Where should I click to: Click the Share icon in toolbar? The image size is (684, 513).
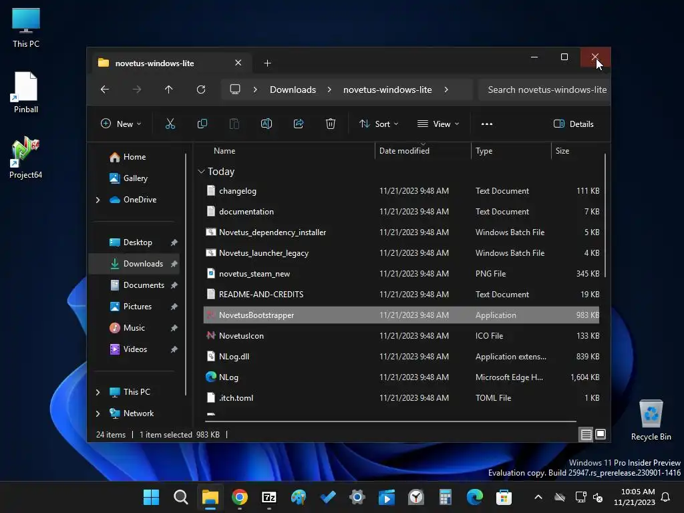299,124
